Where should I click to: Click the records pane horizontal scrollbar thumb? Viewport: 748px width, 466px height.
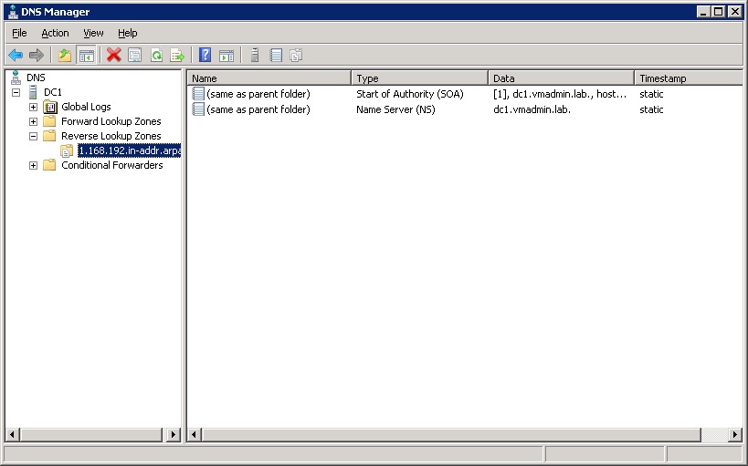(451, 435)
